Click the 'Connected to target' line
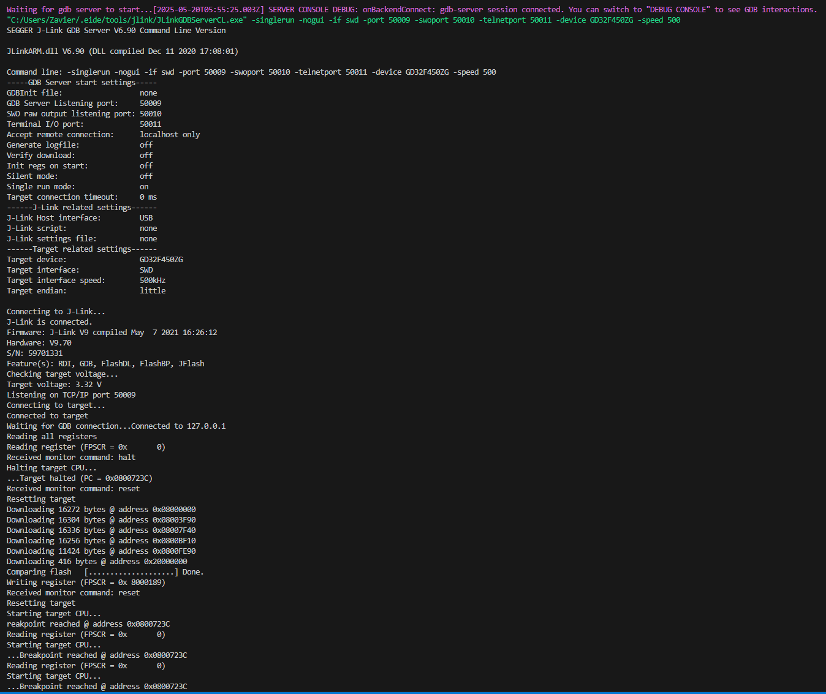Image resolution: width=826 pixels, height=694 pixels. click(47, 416)
